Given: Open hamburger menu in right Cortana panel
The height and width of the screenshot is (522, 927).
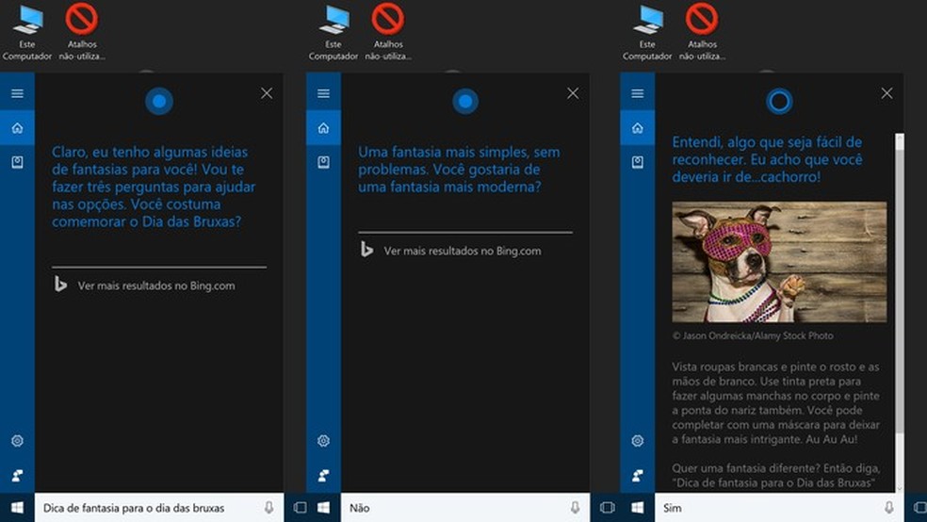Looking at the screenshot, I should coord(637,93).
